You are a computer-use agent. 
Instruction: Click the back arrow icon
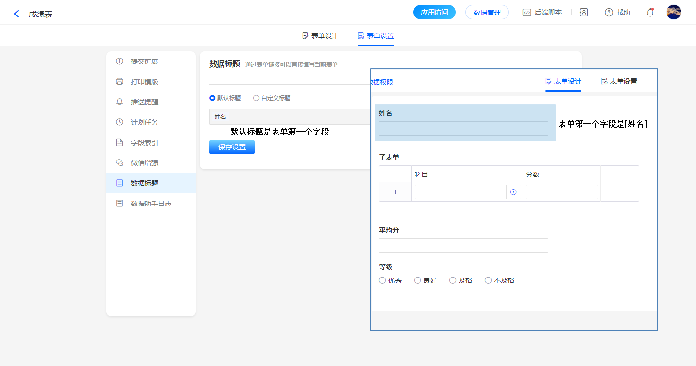pos(17,14)
